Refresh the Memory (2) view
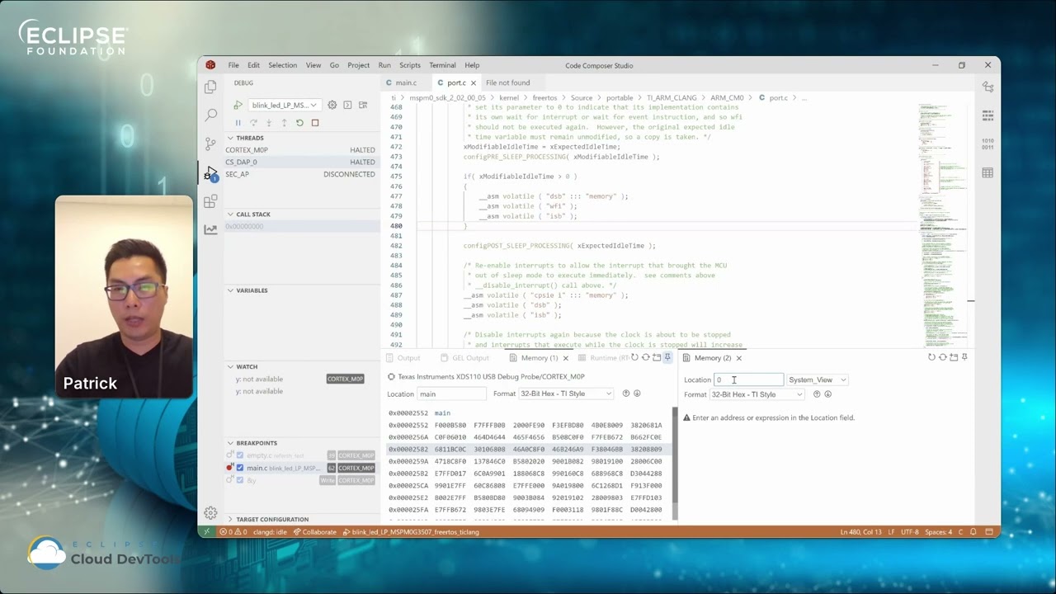Viewport: 1056px width, 594px height. tap(931, 357)
